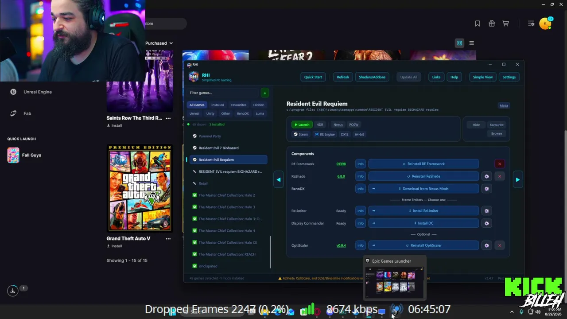Click the system tray microphone icon
Screen dimensions: 567x319
click(x=521, y=312)
